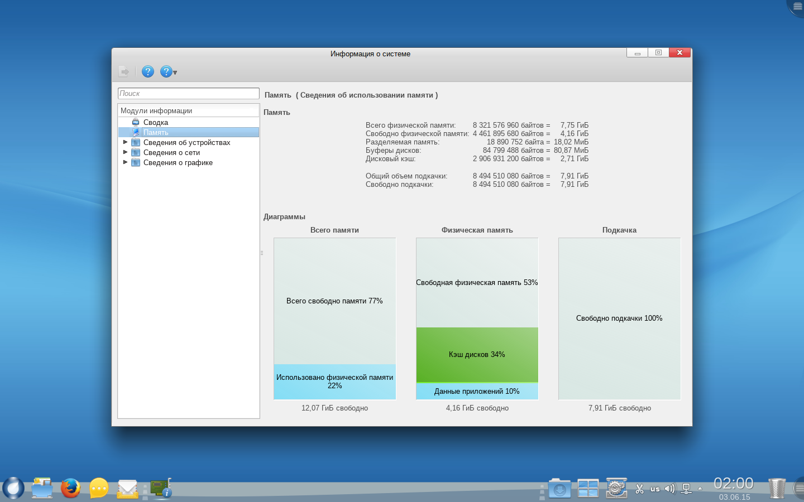Open the trash bin on the panel
Image resolution: width=804 pixels, height=502 pixels.
776,488
